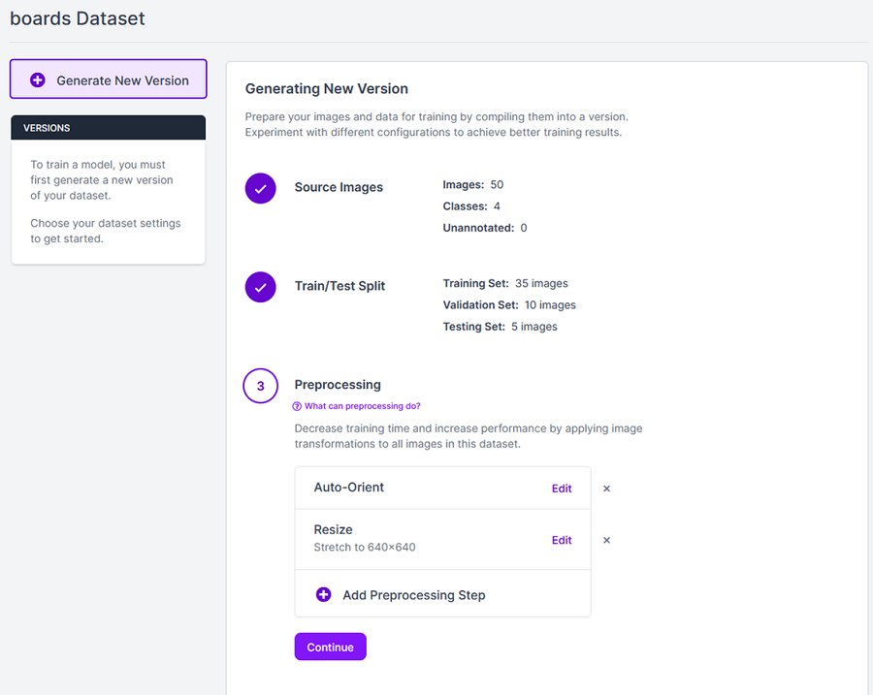Click the Source Images checkmark circle

coord(260,189)
